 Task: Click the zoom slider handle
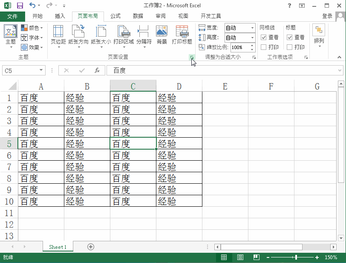coord(296,257)
